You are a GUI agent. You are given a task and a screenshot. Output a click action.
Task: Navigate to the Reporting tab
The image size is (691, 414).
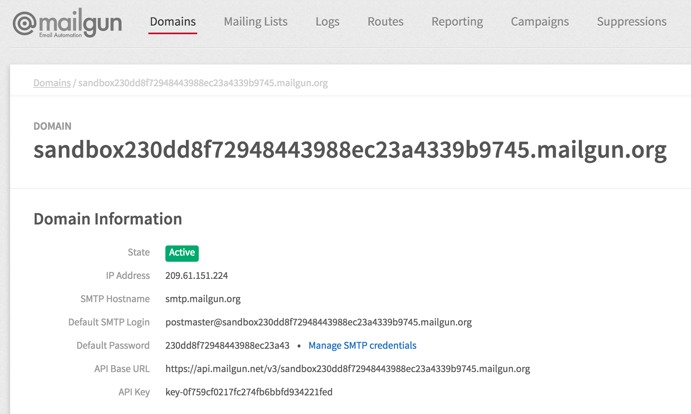[x=457, y=22]
